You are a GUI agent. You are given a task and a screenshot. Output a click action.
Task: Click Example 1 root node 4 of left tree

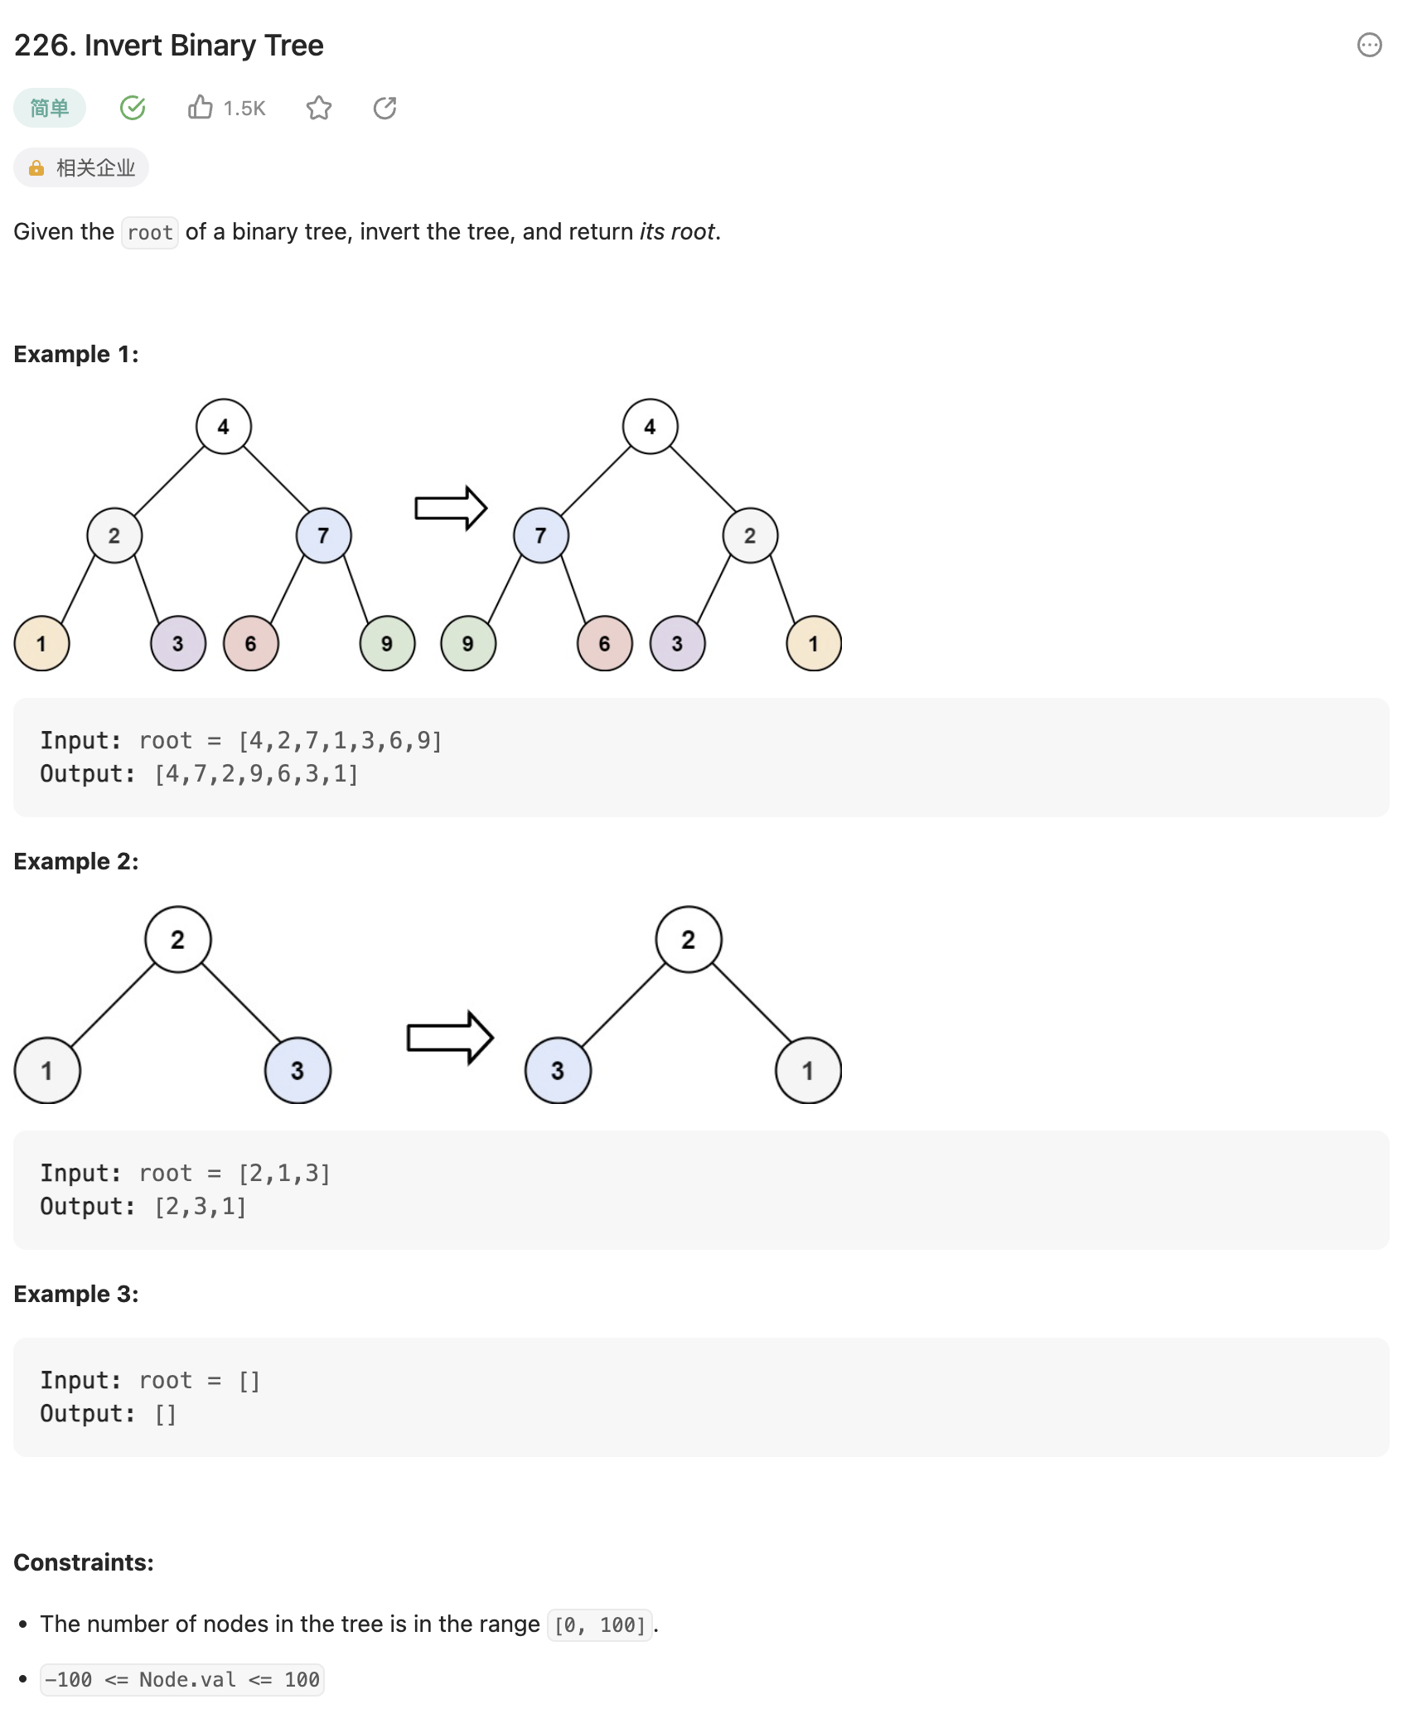click(224, 427)
